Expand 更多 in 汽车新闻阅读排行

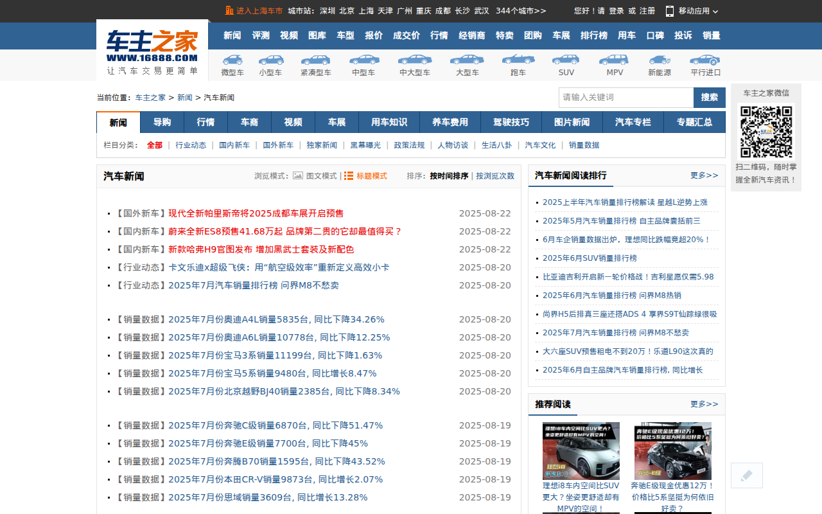[x=704, y=175]
